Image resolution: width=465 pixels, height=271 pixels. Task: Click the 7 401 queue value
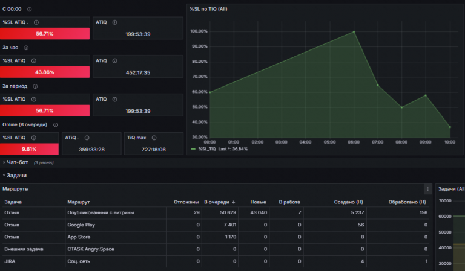(230, 225)
